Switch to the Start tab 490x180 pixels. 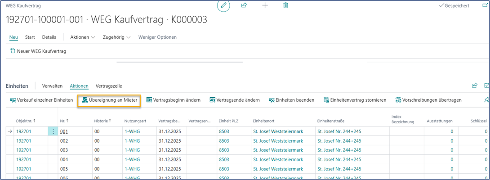tap(30, 37)
